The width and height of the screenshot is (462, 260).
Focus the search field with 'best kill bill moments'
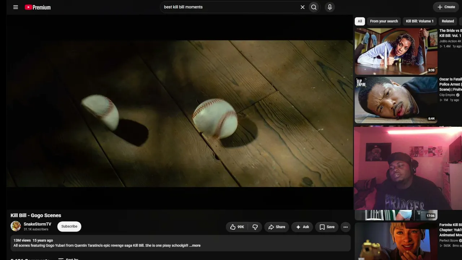[x=230, y=7]
